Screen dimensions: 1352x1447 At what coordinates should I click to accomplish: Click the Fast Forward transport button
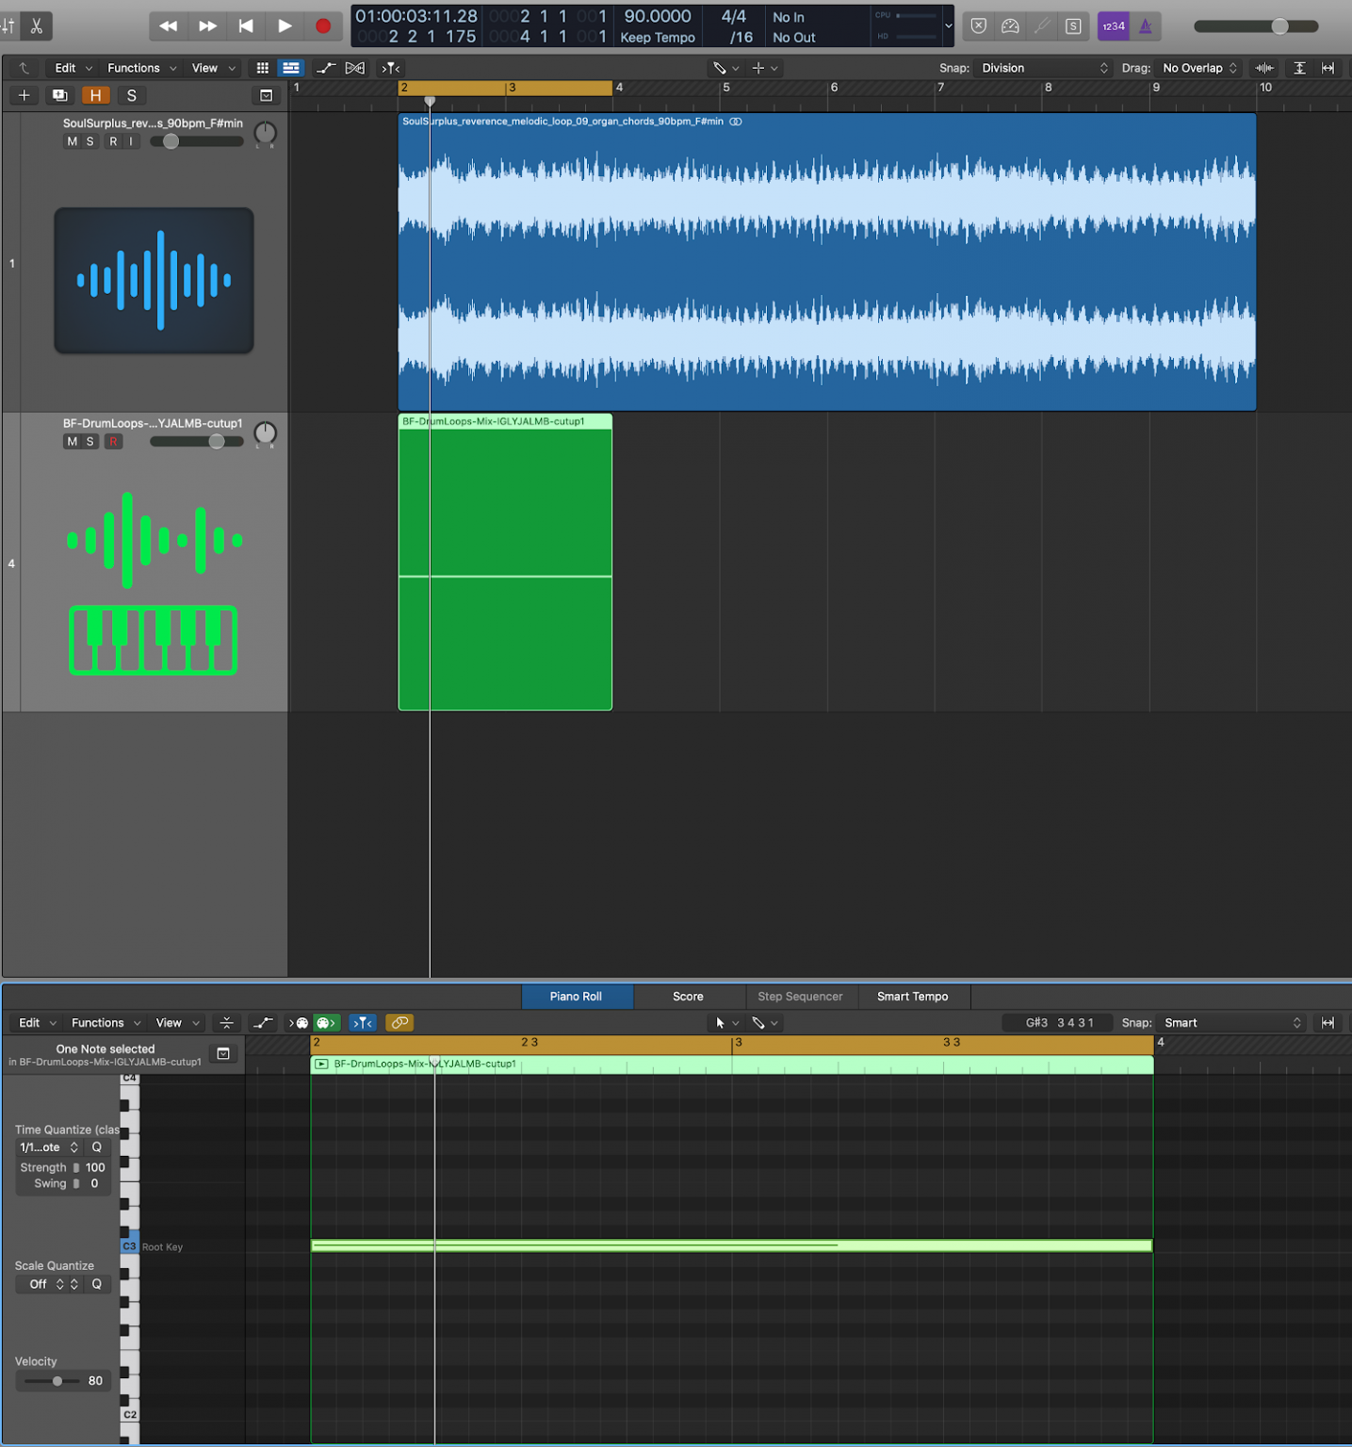tap(207, 26)
